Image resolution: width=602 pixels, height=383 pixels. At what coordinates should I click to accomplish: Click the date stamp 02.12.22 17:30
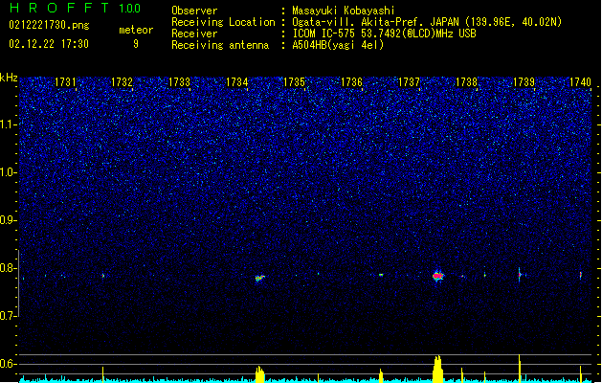point(49,44)
